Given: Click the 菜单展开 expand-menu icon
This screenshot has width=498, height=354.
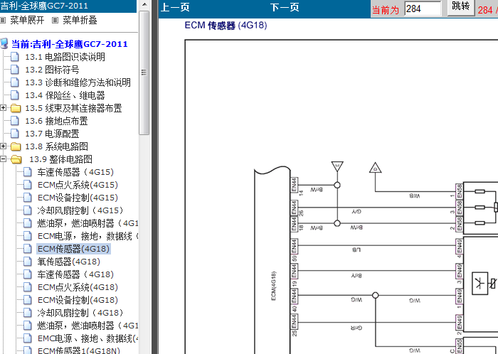Looking at the screenshot, I should point(3,21).
